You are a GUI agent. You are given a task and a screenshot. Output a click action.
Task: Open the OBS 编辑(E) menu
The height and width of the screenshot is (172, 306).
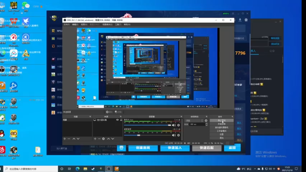pyautogui.click(x=75, y=24)
